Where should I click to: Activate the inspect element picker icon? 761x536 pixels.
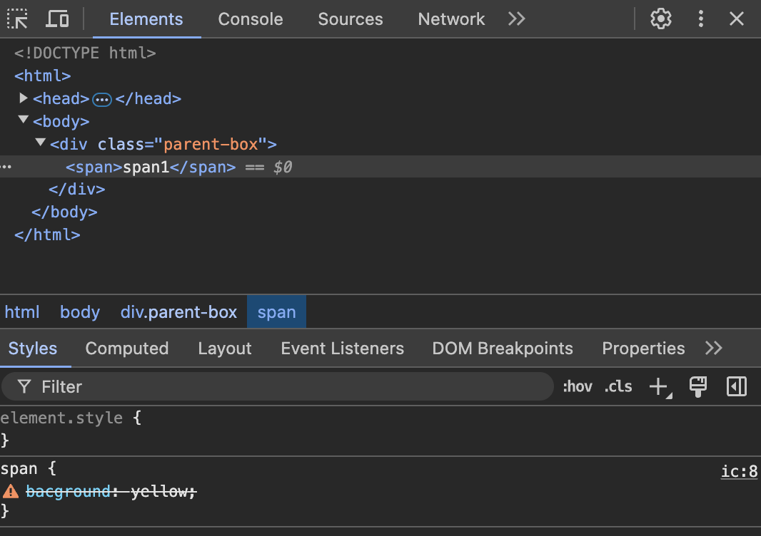click(17, 19)
